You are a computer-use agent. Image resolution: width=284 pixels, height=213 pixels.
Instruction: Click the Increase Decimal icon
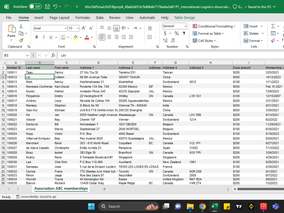tap(165, 40)
